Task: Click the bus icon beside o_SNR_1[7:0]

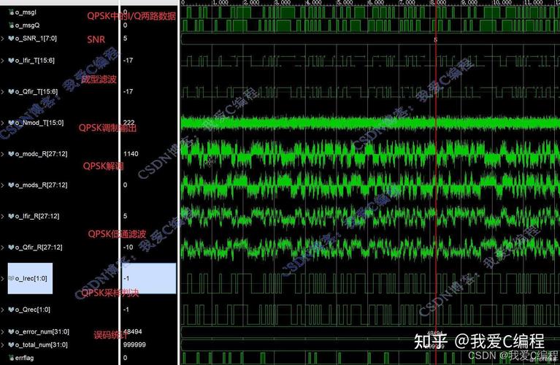Action: [x=12, y=38]
